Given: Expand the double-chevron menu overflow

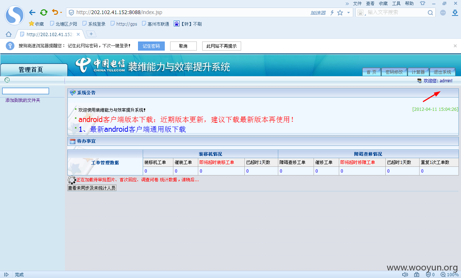Looking at the screenshot, I should (x=347, y=4).
